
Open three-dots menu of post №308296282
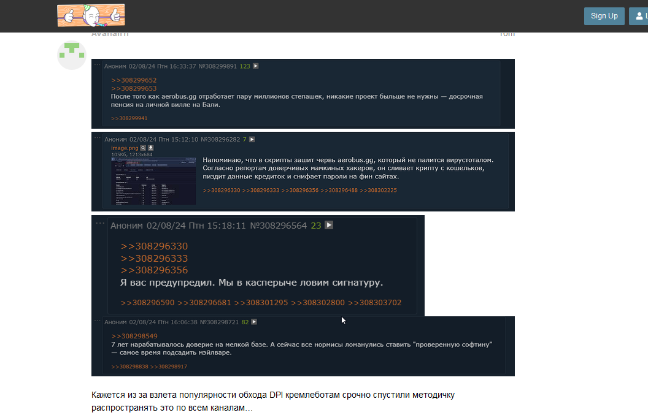coord(98,138)
